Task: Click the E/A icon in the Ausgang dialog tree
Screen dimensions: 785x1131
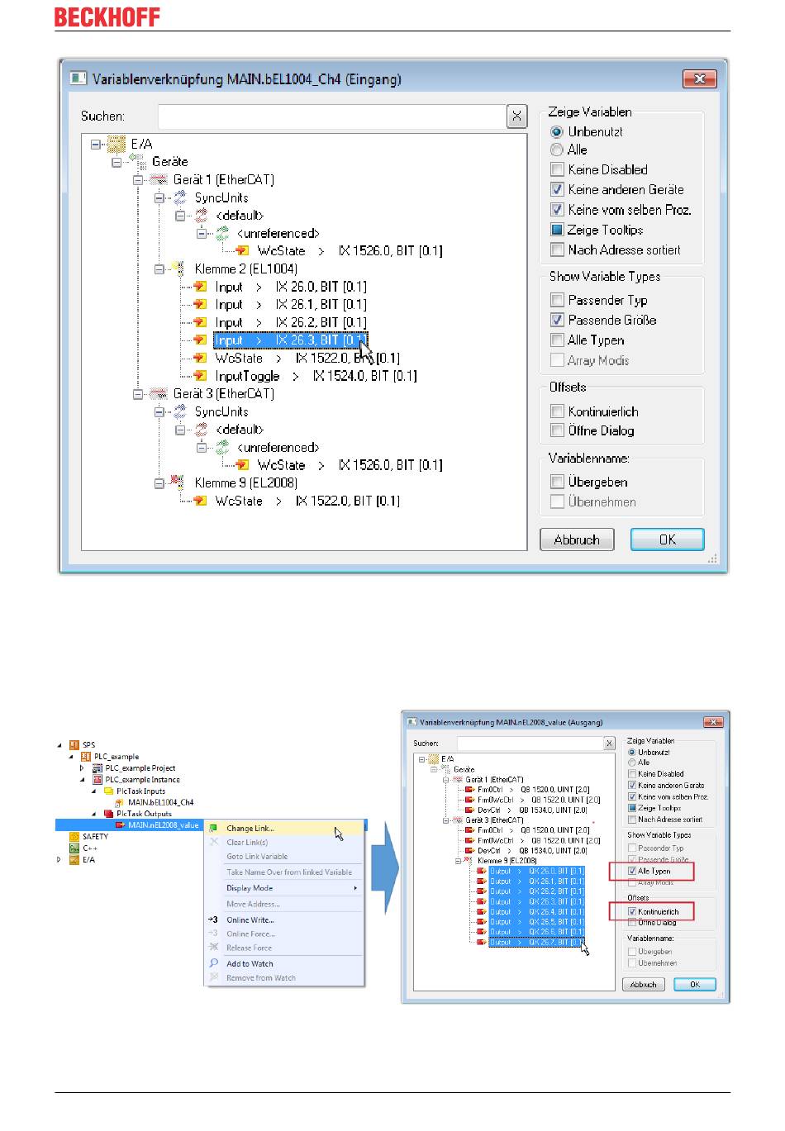Action: click(434, 759)
